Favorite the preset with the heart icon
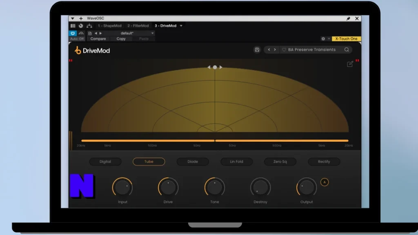The height and width of the screenshot is (235, 418). 284,50
